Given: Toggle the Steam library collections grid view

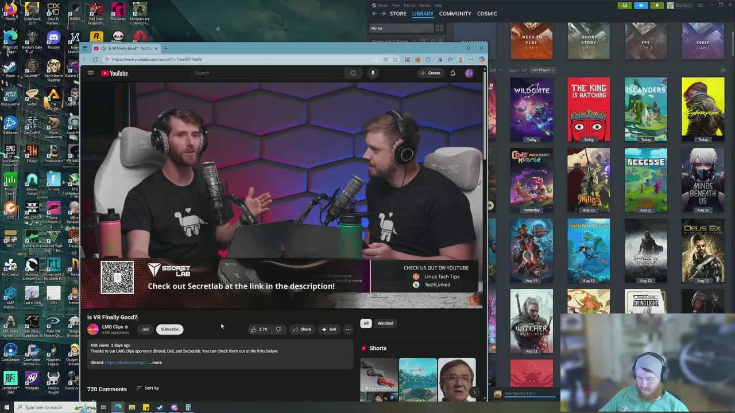Looking at the screenshot, I should [x=439, y=28].
